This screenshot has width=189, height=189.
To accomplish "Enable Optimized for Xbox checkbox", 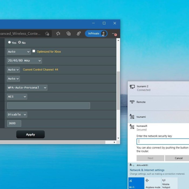I will [x=34, y=51].
